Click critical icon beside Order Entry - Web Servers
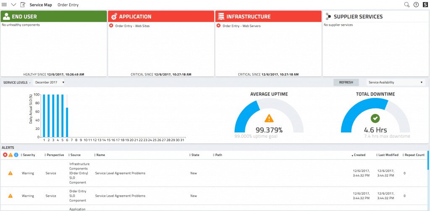Viewport: 430px width, 211px height. point(218,26)
